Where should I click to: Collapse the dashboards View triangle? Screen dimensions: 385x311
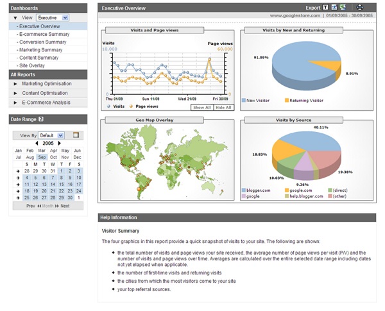pos(15,18)
